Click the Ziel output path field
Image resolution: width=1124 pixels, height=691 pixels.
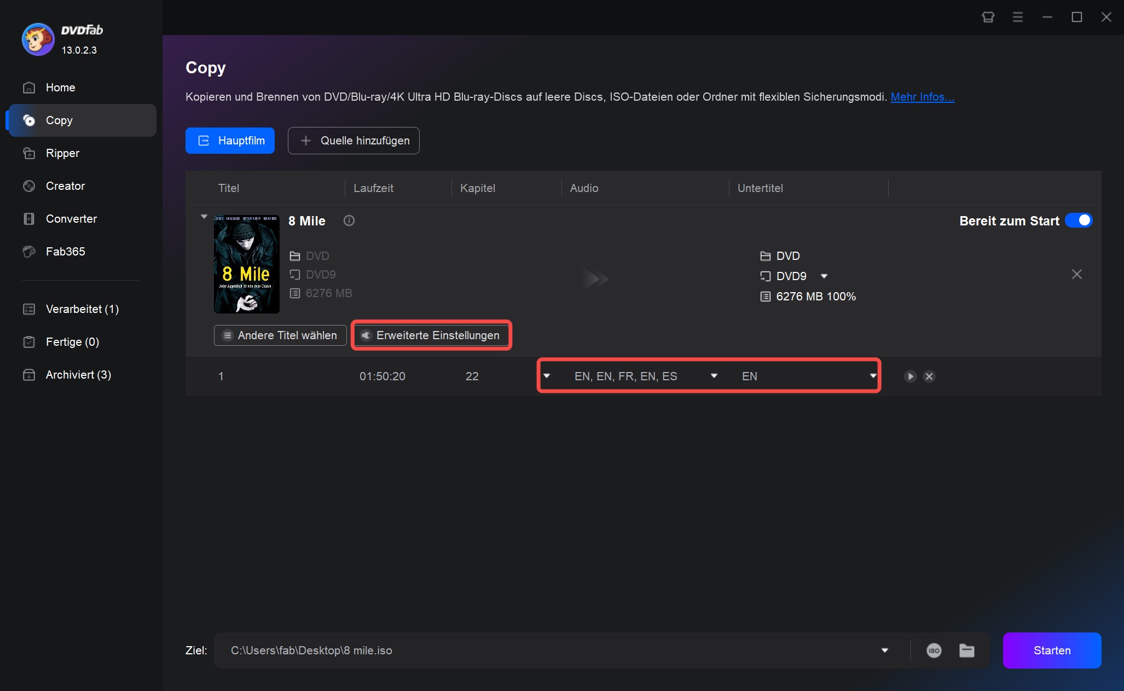[547, 651]
